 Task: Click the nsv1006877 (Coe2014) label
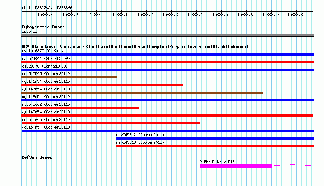coord(44,51)
